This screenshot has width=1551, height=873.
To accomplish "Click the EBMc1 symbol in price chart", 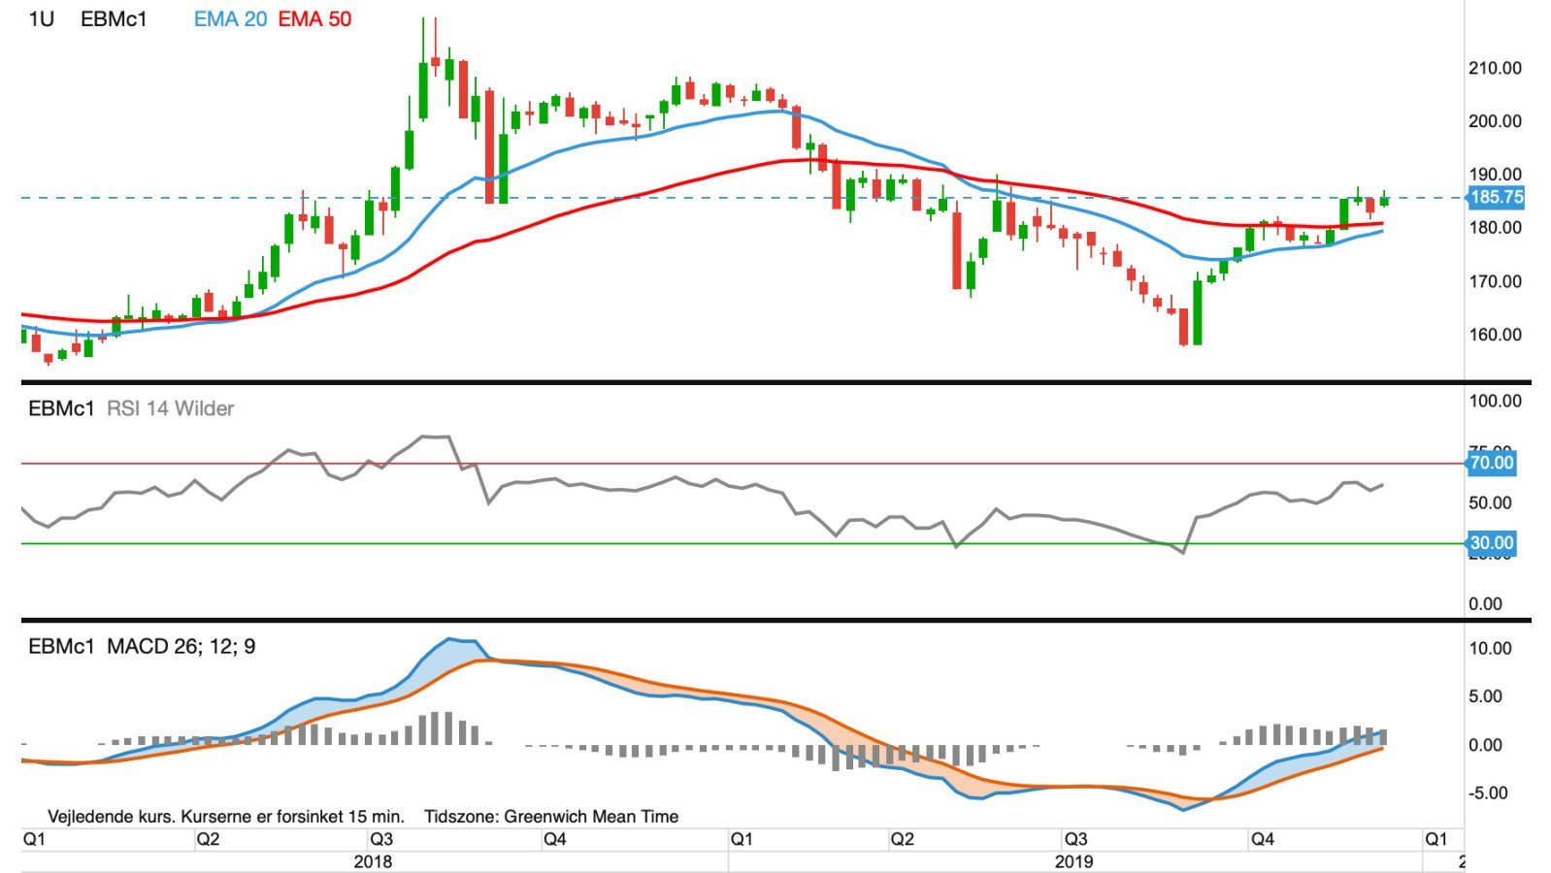I will click(x=114, y=18).
